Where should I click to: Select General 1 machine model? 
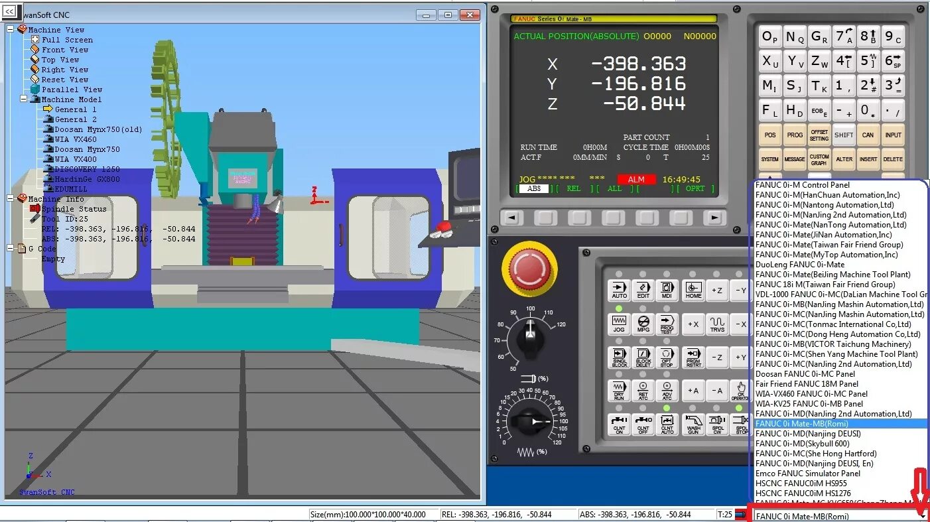coord(76,109)
